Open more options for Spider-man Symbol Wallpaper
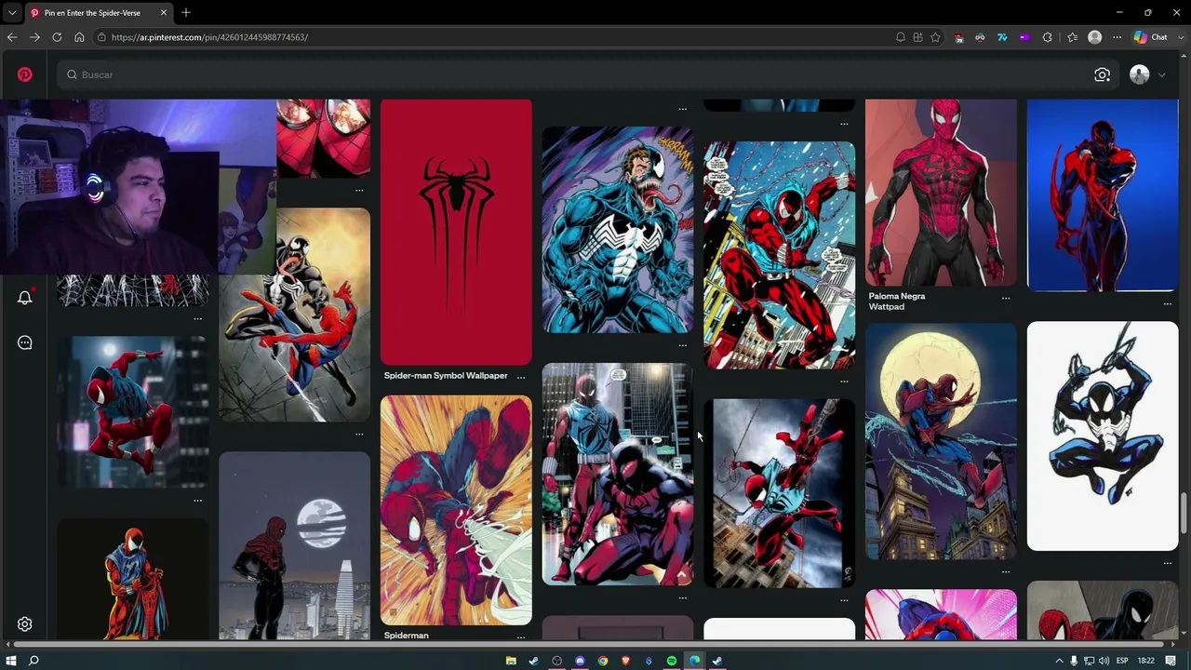 (x=521, y=376)
